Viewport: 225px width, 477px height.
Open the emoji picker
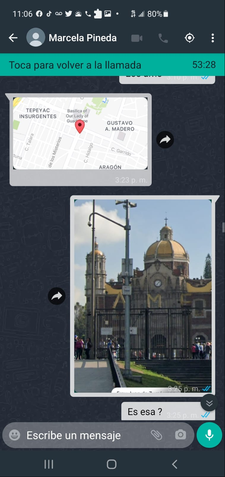point(15,435)
